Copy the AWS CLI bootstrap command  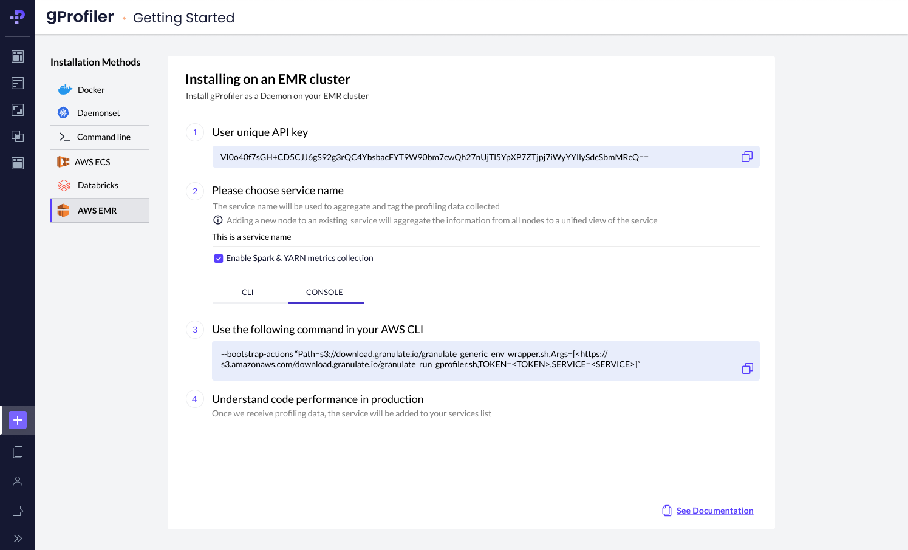click(x=747, y=368)
